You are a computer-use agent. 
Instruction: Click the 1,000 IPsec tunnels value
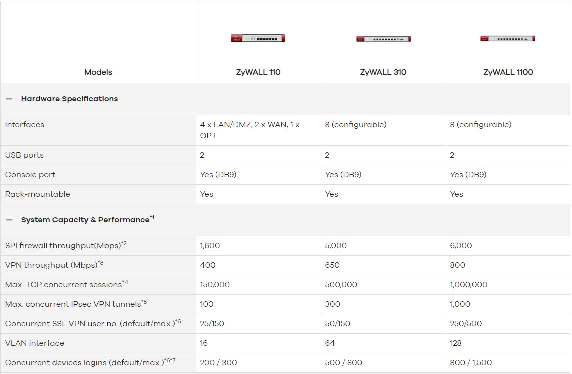click(x=460, y=304)
